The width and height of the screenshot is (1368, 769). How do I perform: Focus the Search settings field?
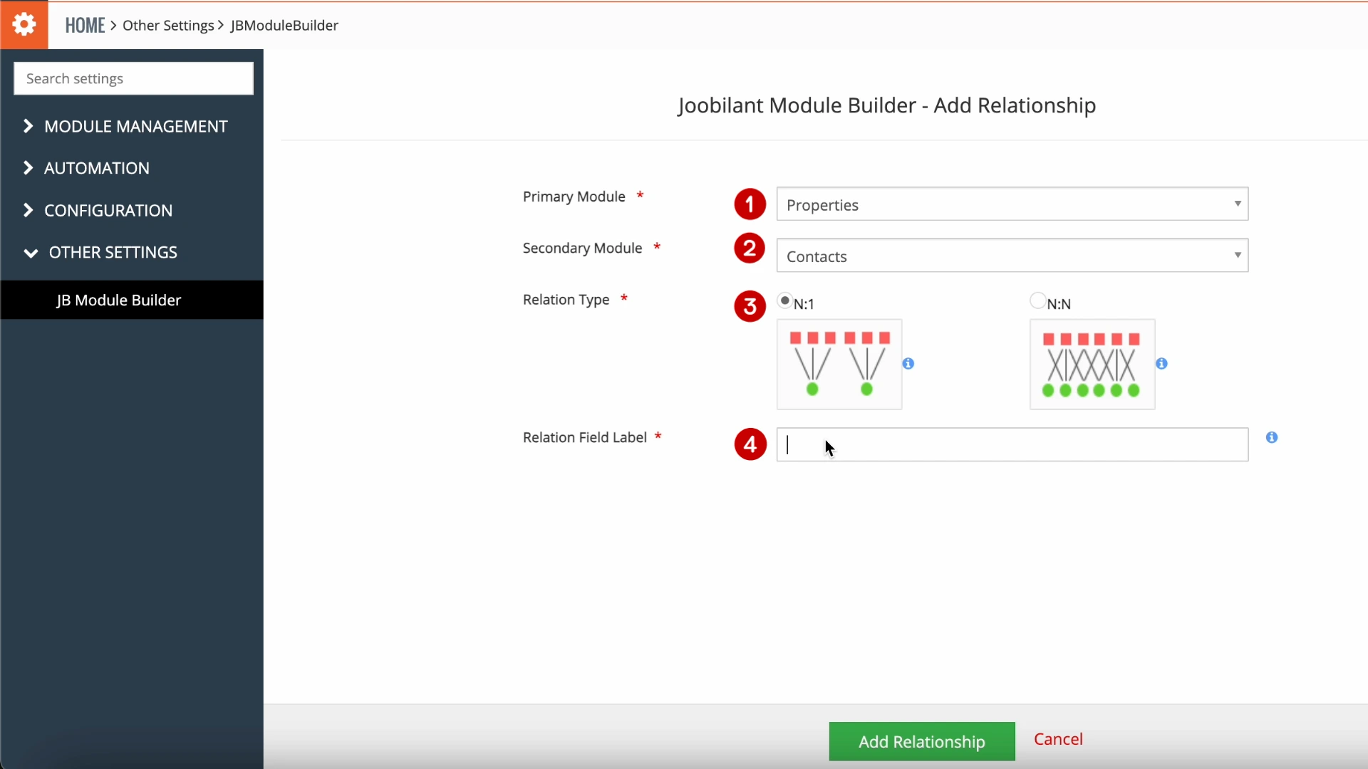133,78
